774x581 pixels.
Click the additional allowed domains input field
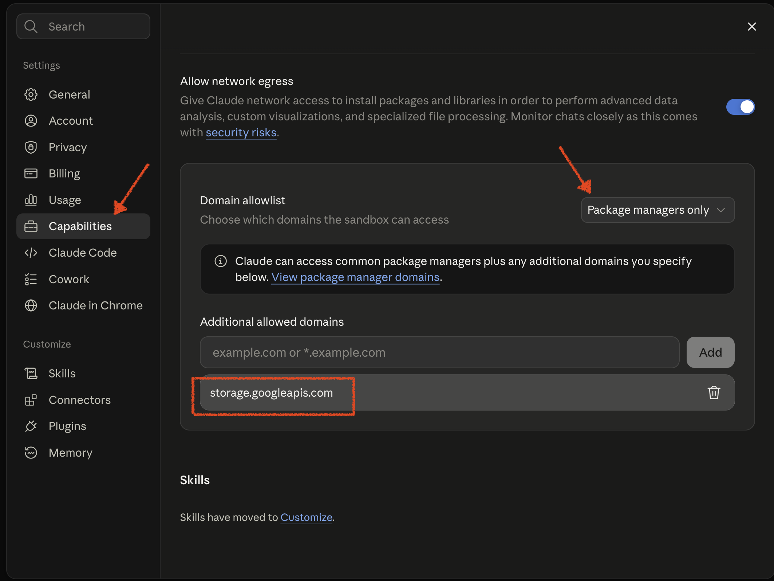[439, 352]
